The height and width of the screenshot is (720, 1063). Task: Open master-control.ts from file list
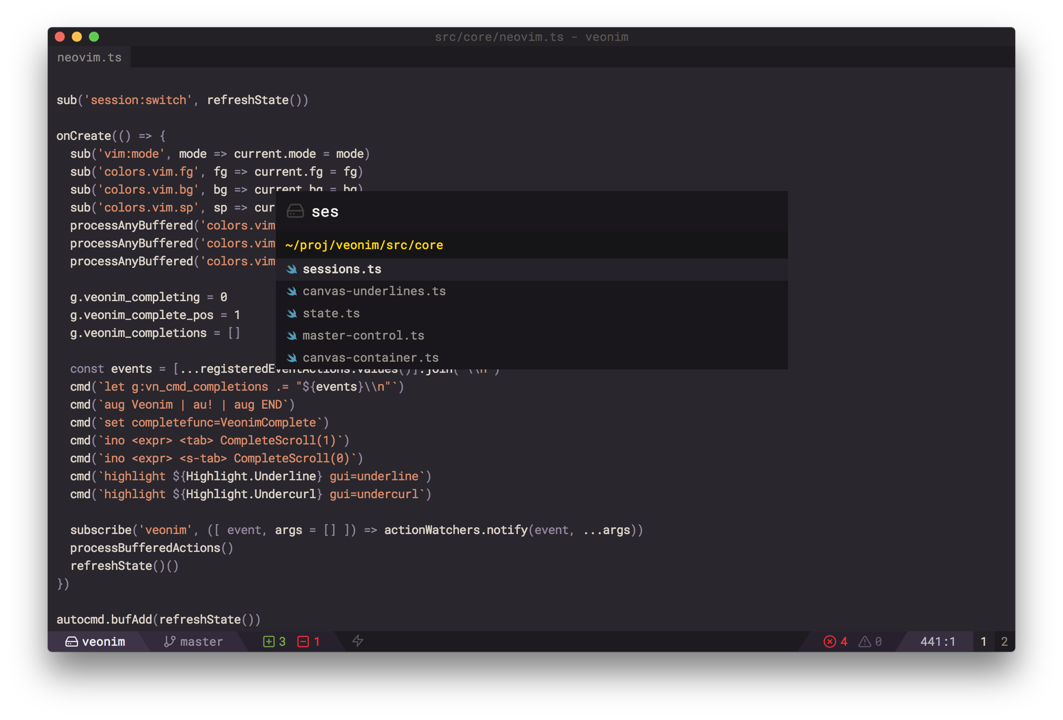click(x=363, y=336)
